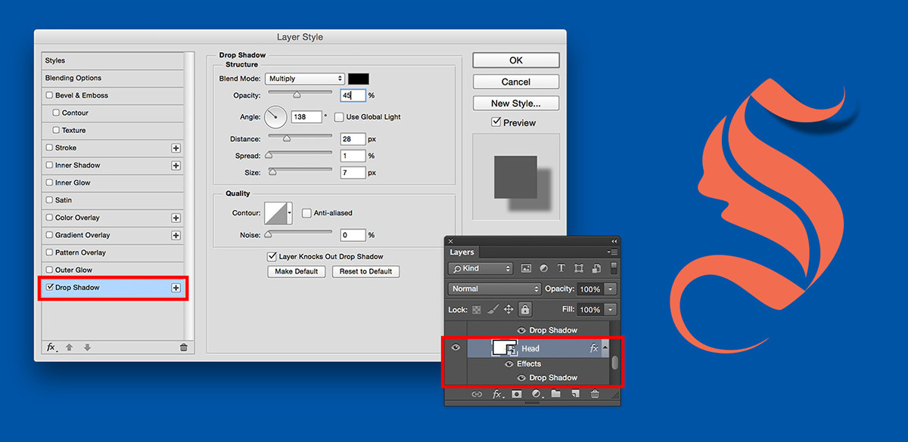Create a new layer using the Layers panel icon
The width and height of the screenshot is (908, 442).
(x=575, y=394)
